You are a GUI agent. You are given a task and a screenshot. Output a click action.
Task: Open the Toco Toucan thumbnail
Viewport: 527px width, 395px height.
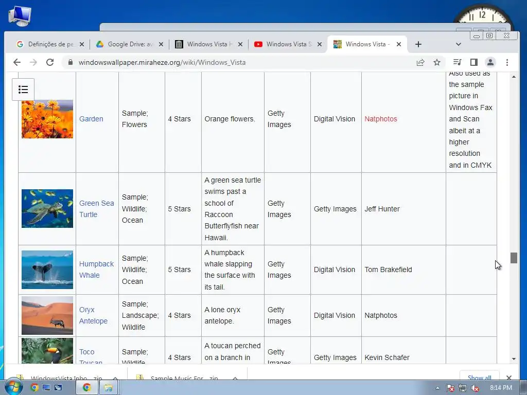tap(47, 351)
